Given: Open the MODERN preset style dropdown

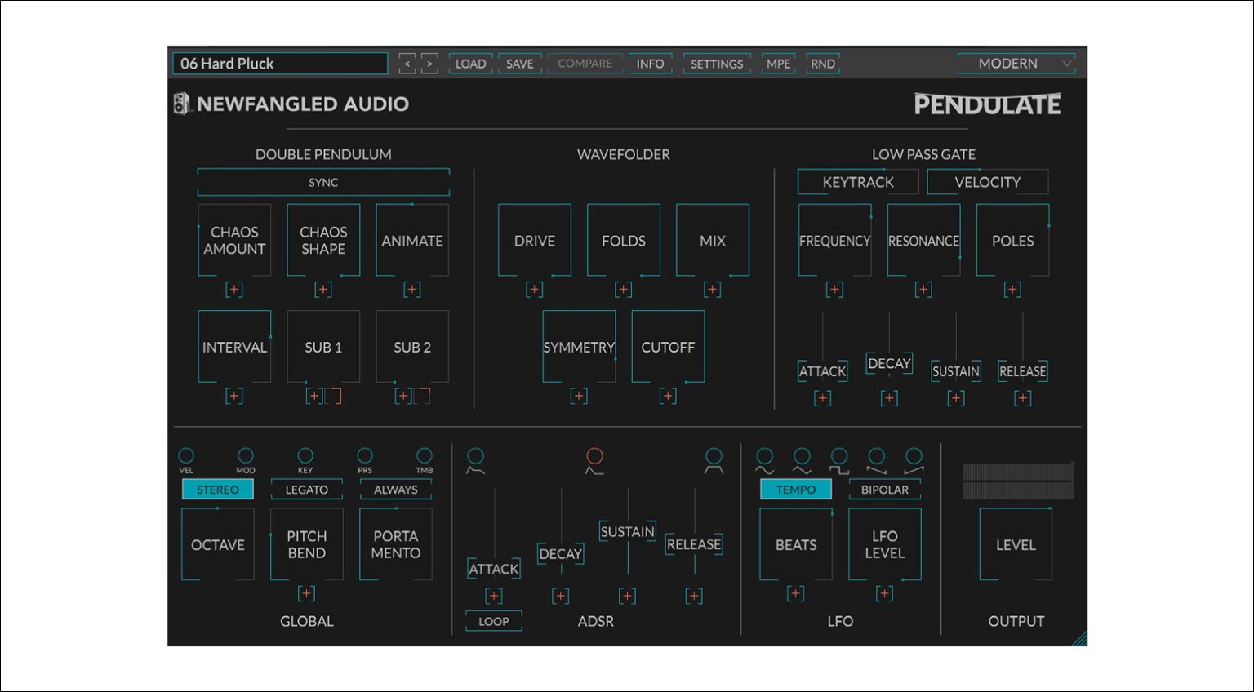Looking at the screenshot, I should tap(1015, 63).
